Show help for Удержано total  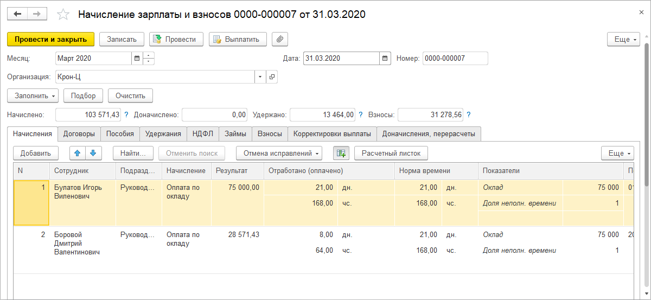361,114
